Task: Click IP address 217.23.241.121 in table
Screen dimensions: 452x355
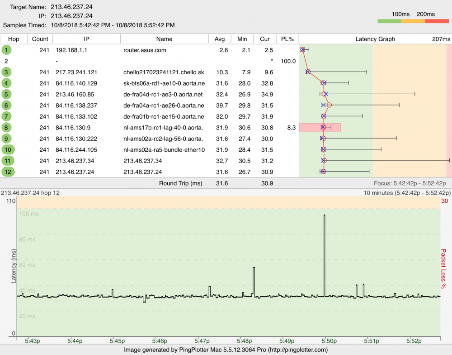Action: pos(76,72)
